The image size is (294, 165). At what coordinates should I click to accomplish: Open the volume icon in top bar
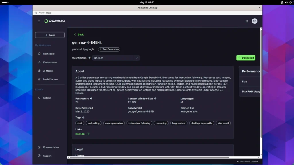pos(286,2)
